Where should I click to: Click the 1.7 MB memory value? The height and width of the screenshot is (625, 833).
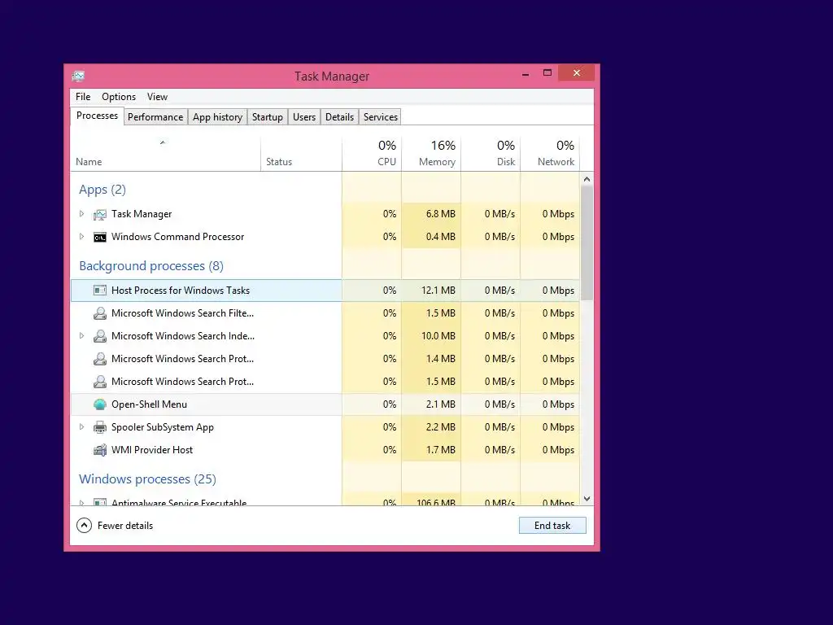(440, 450)
